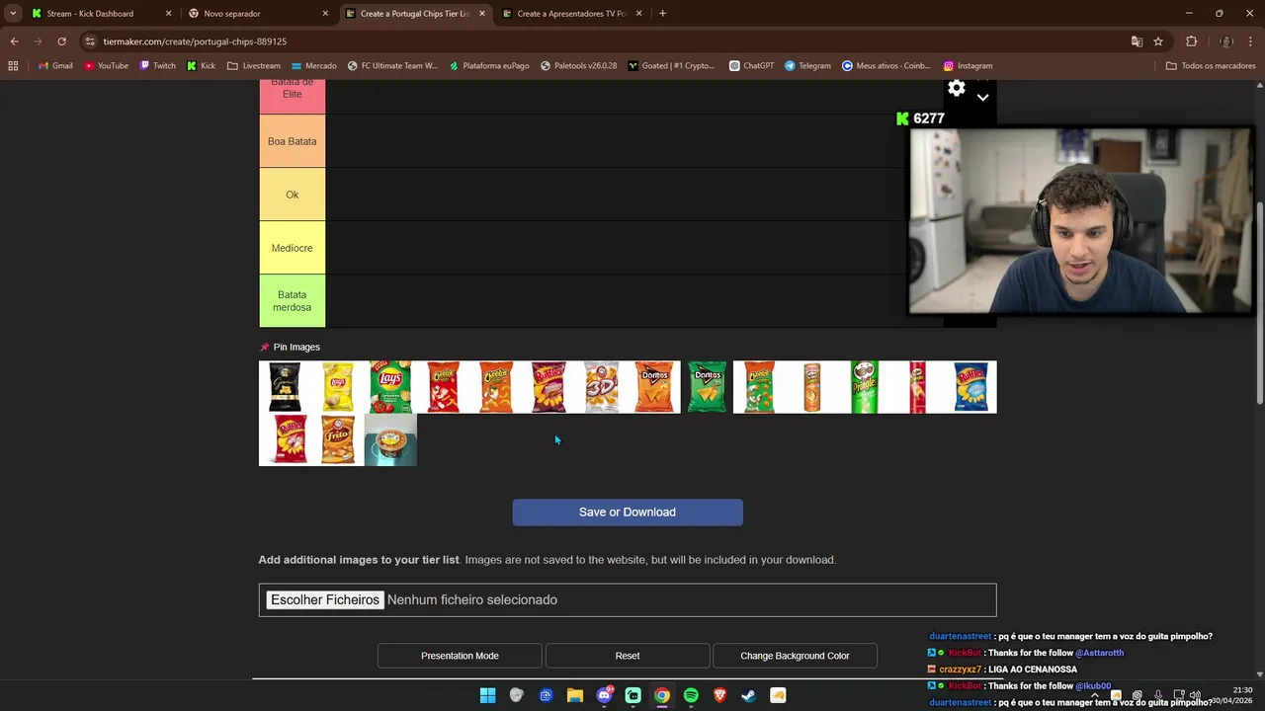Click the Save or Download button

pyautogui.click(x=628, y=513)
